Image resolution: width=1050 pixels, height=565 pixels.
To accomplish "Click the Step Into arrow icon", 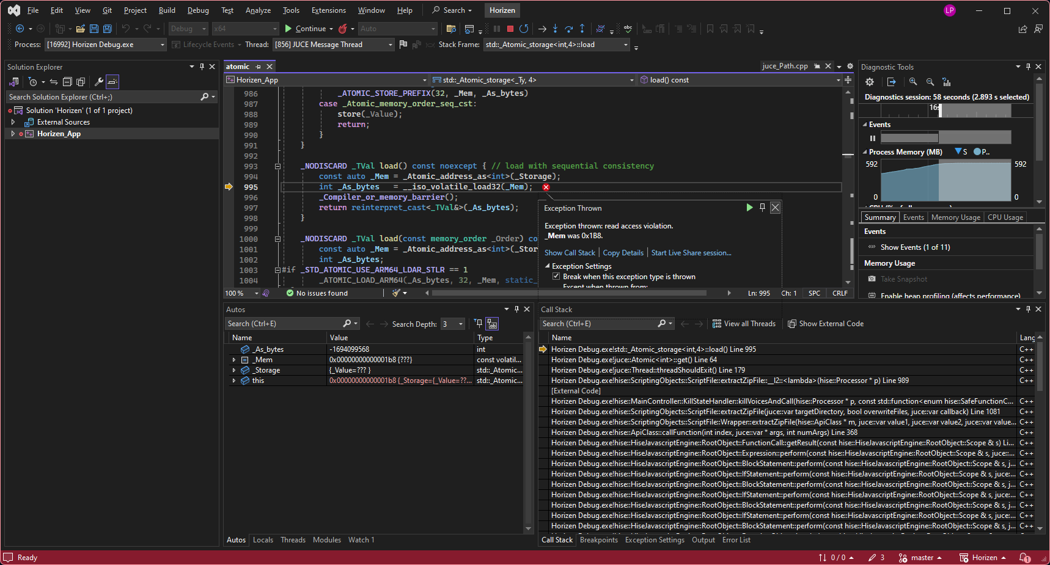I will tap(555, 29).
